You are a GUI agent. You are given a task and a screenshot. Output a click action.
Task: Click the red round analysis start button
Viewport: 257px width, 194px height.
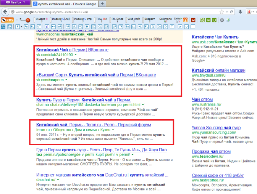pos(28,20)
